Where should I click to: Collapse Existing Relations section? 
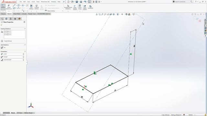tap(25, 29)
